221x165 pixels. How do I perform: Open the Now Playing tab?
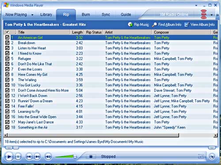(16, 15)
